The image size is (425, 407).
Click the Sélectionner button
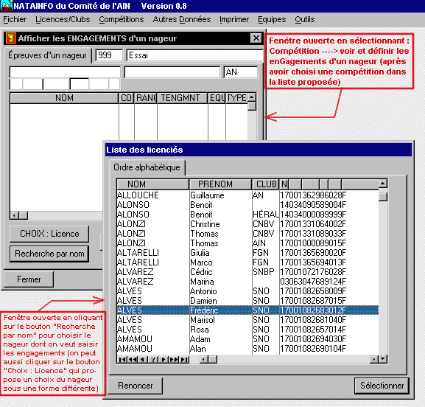pos(382,386)
